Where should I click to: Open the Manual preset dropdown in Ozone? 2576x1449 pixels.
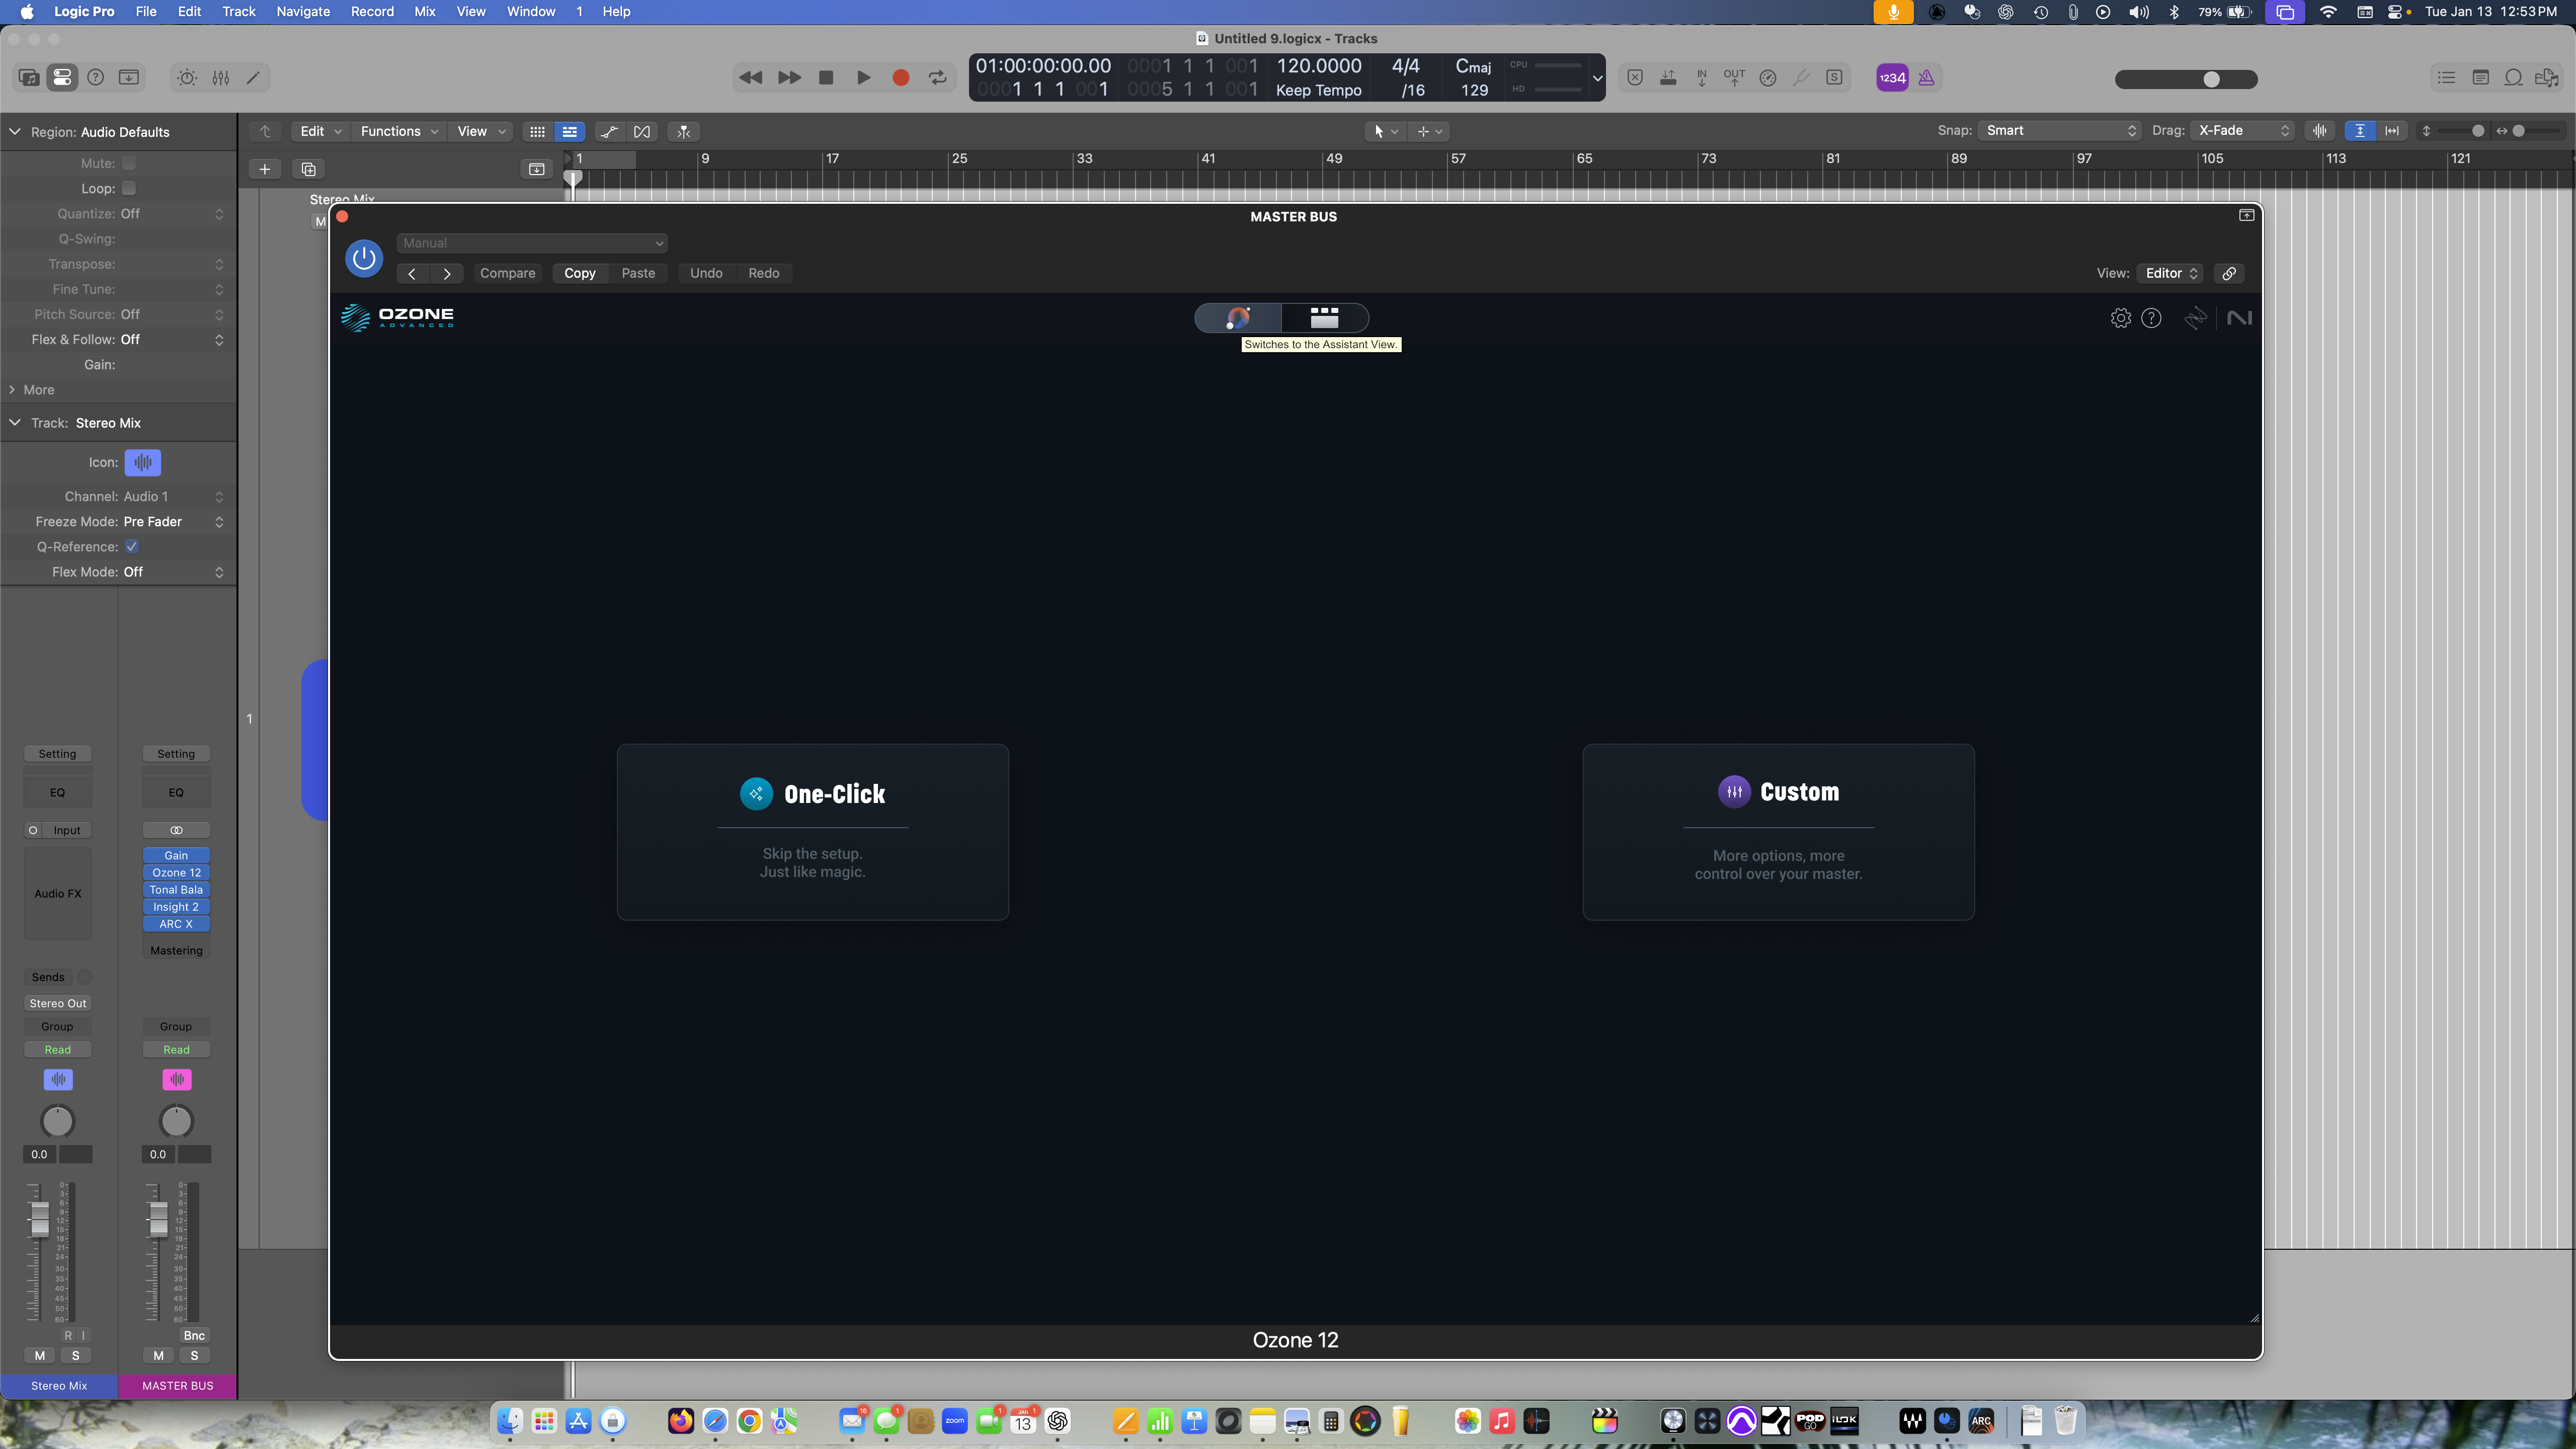tap(532, 242)
